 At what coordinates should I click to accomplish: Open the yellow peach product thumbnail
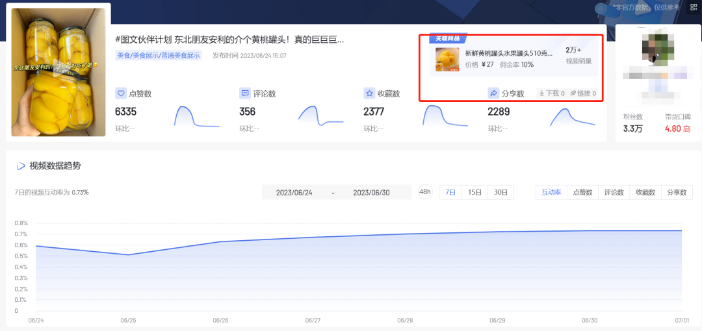tap(447, 60)
